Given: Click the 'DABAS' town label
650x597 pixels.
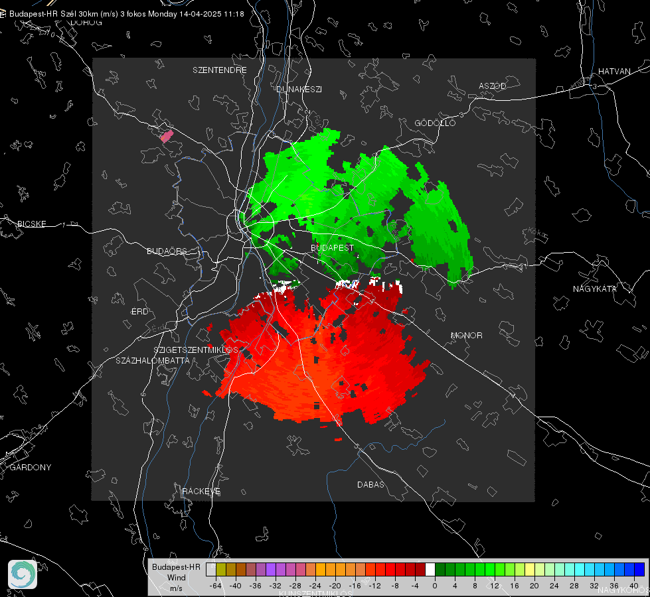Looking at the screenshot, I should pos(370,484).
